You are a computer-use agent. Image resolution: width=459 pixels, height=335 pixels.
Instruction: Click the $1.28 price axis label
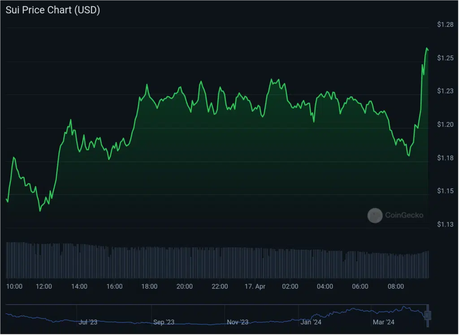[x=445, y=25]
